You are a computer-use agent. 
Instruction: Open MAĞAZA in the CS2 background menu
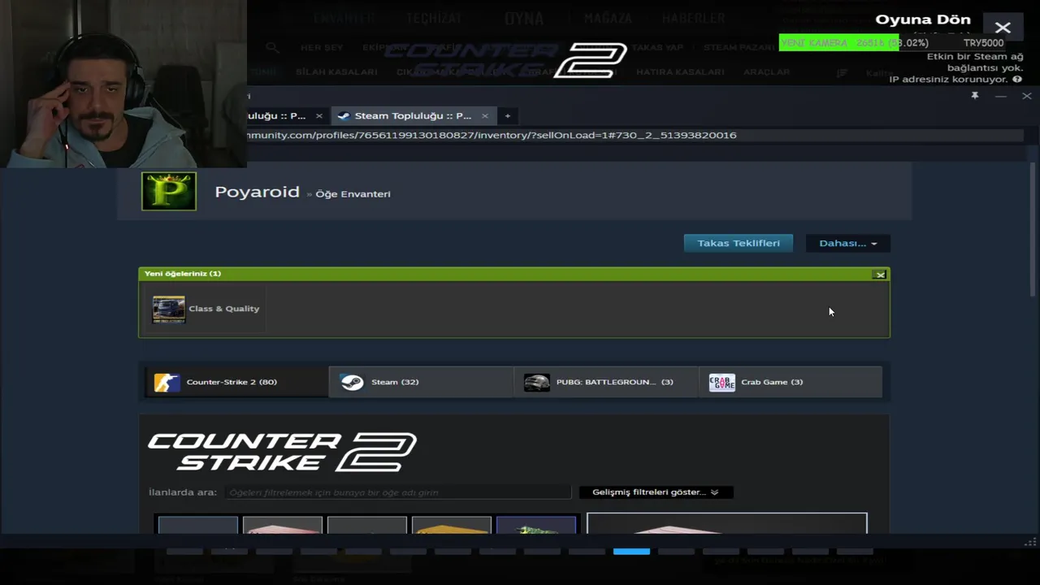(607, 18)
